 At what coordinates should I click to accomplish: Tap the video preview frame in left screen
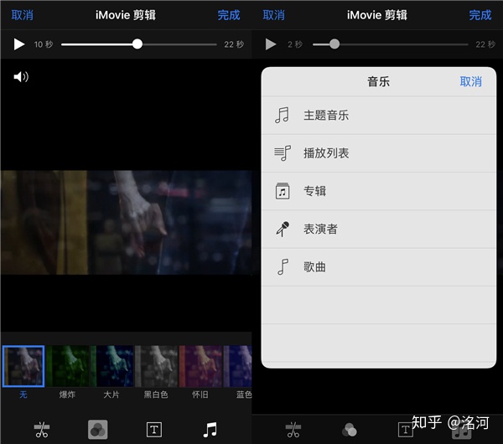tap(126, 222)
